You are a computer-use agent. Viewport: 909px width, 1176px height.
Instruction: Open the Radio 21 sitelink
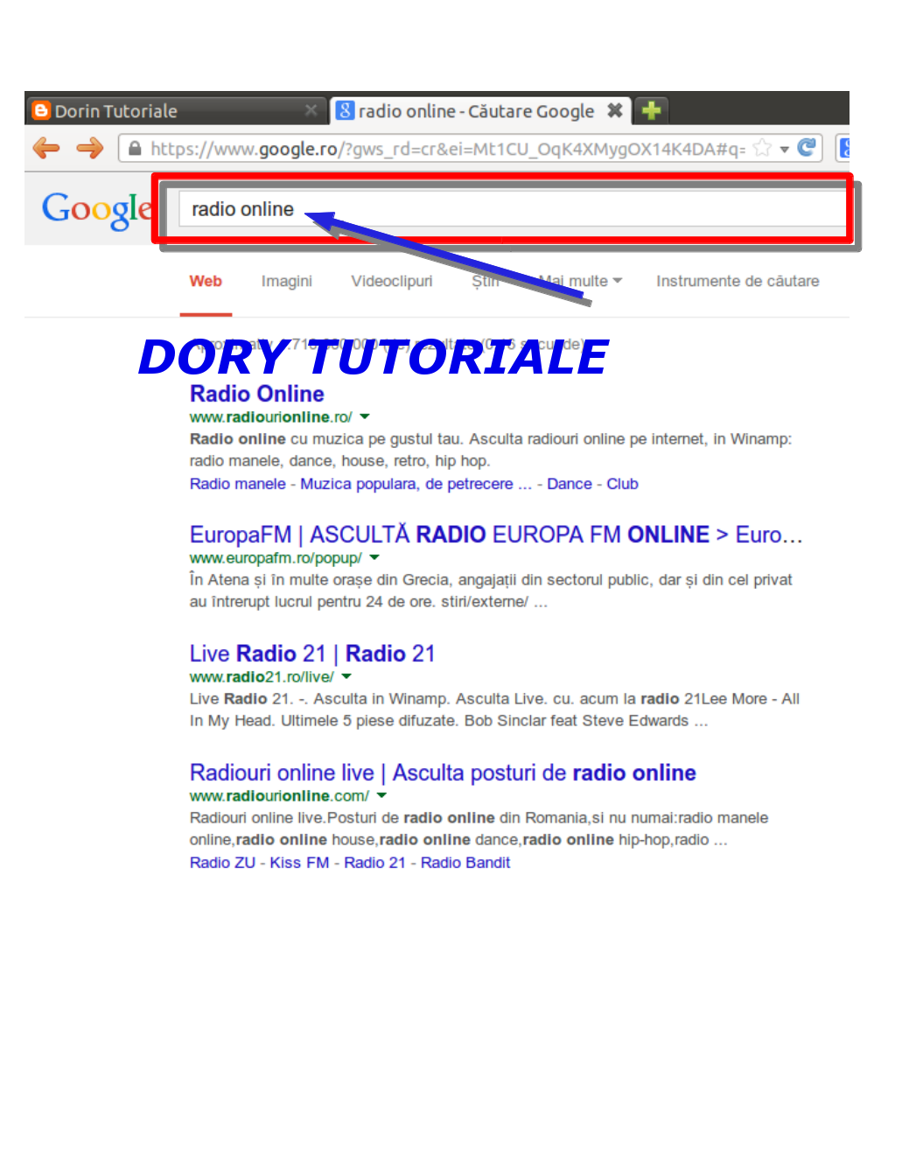[374, 863]
